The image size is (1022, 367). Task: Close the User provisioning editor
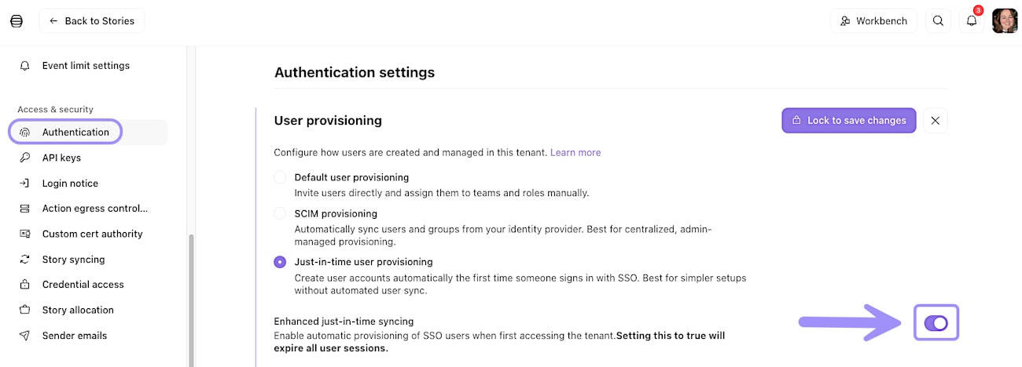(x=935, y=121)
